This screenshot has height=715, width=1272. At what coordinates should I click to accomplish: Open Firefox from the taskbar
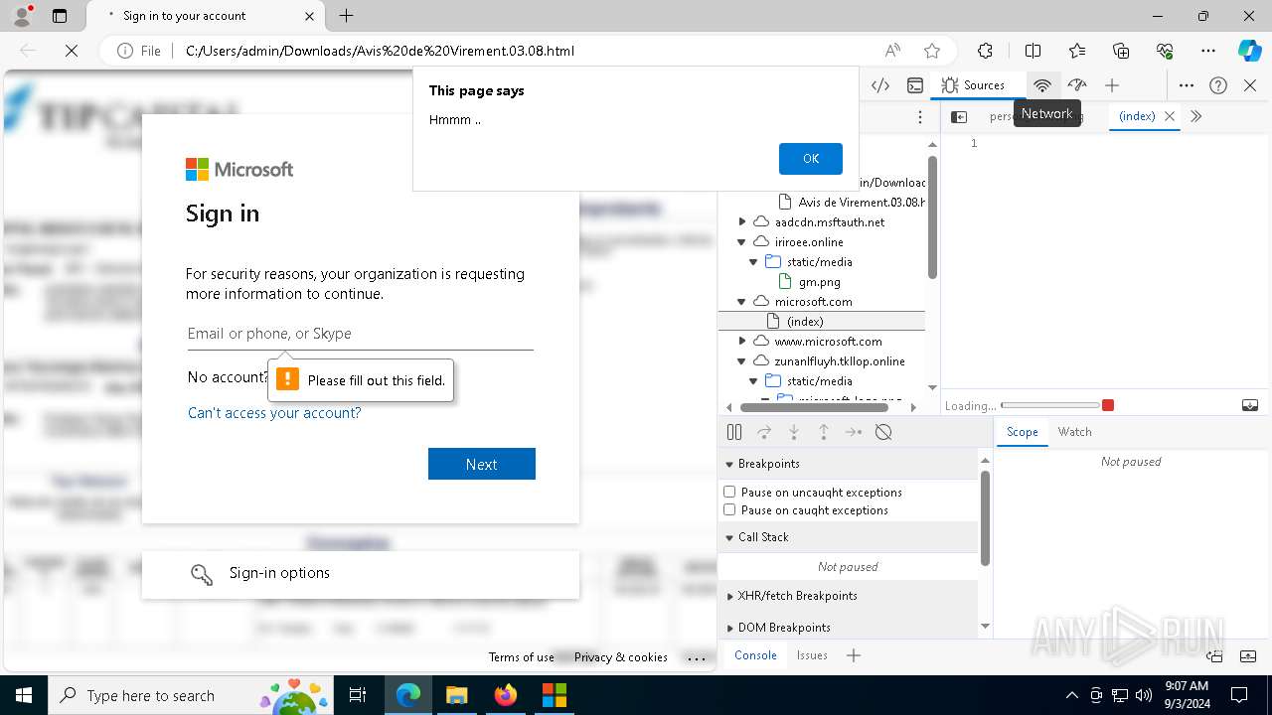[x=506, y=695]
